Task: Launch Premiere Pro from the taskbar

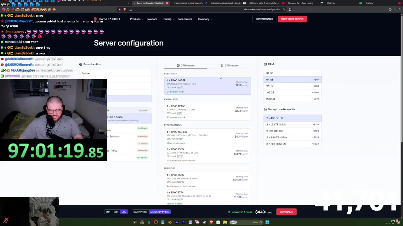Action: 184,222
